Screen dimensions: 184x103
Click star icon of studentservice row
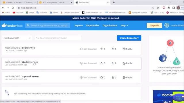pyautogui.click(x=101, y=63)
